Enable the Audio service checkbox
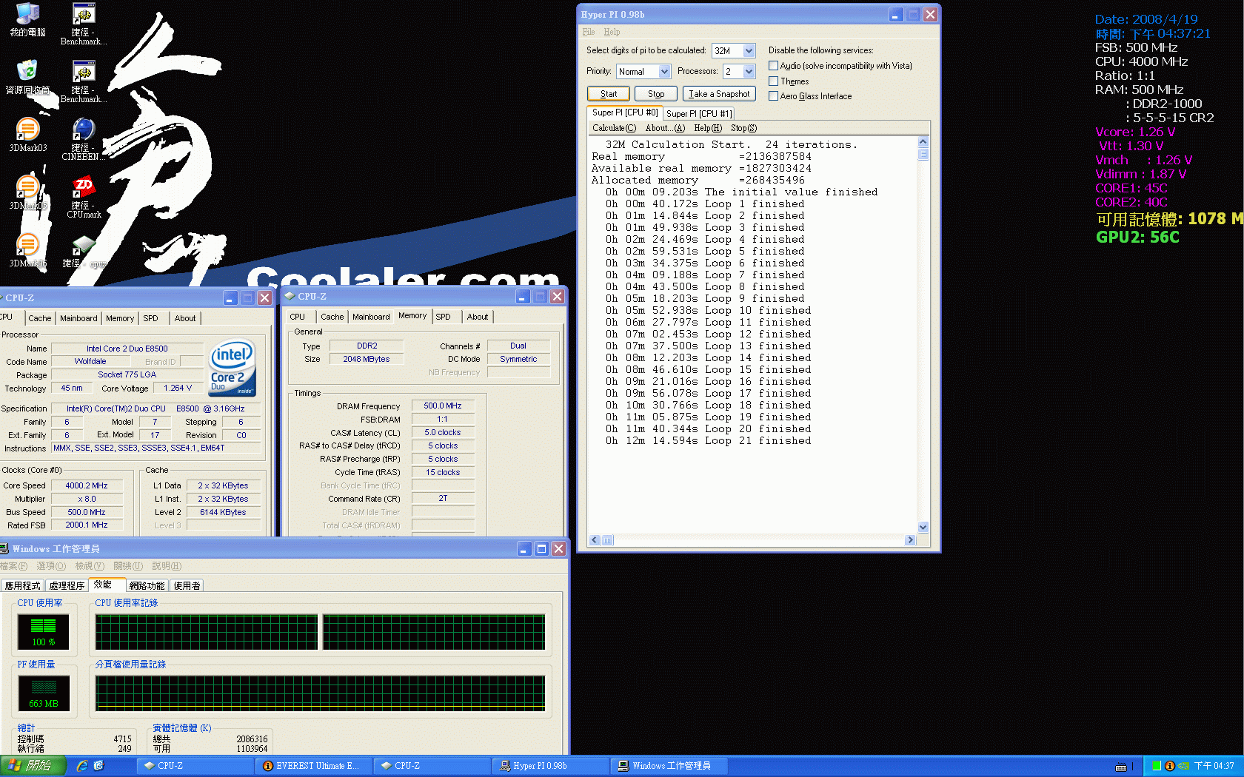Image resolution: width=1244 pixels, height=777 pixels. (773, 66)
